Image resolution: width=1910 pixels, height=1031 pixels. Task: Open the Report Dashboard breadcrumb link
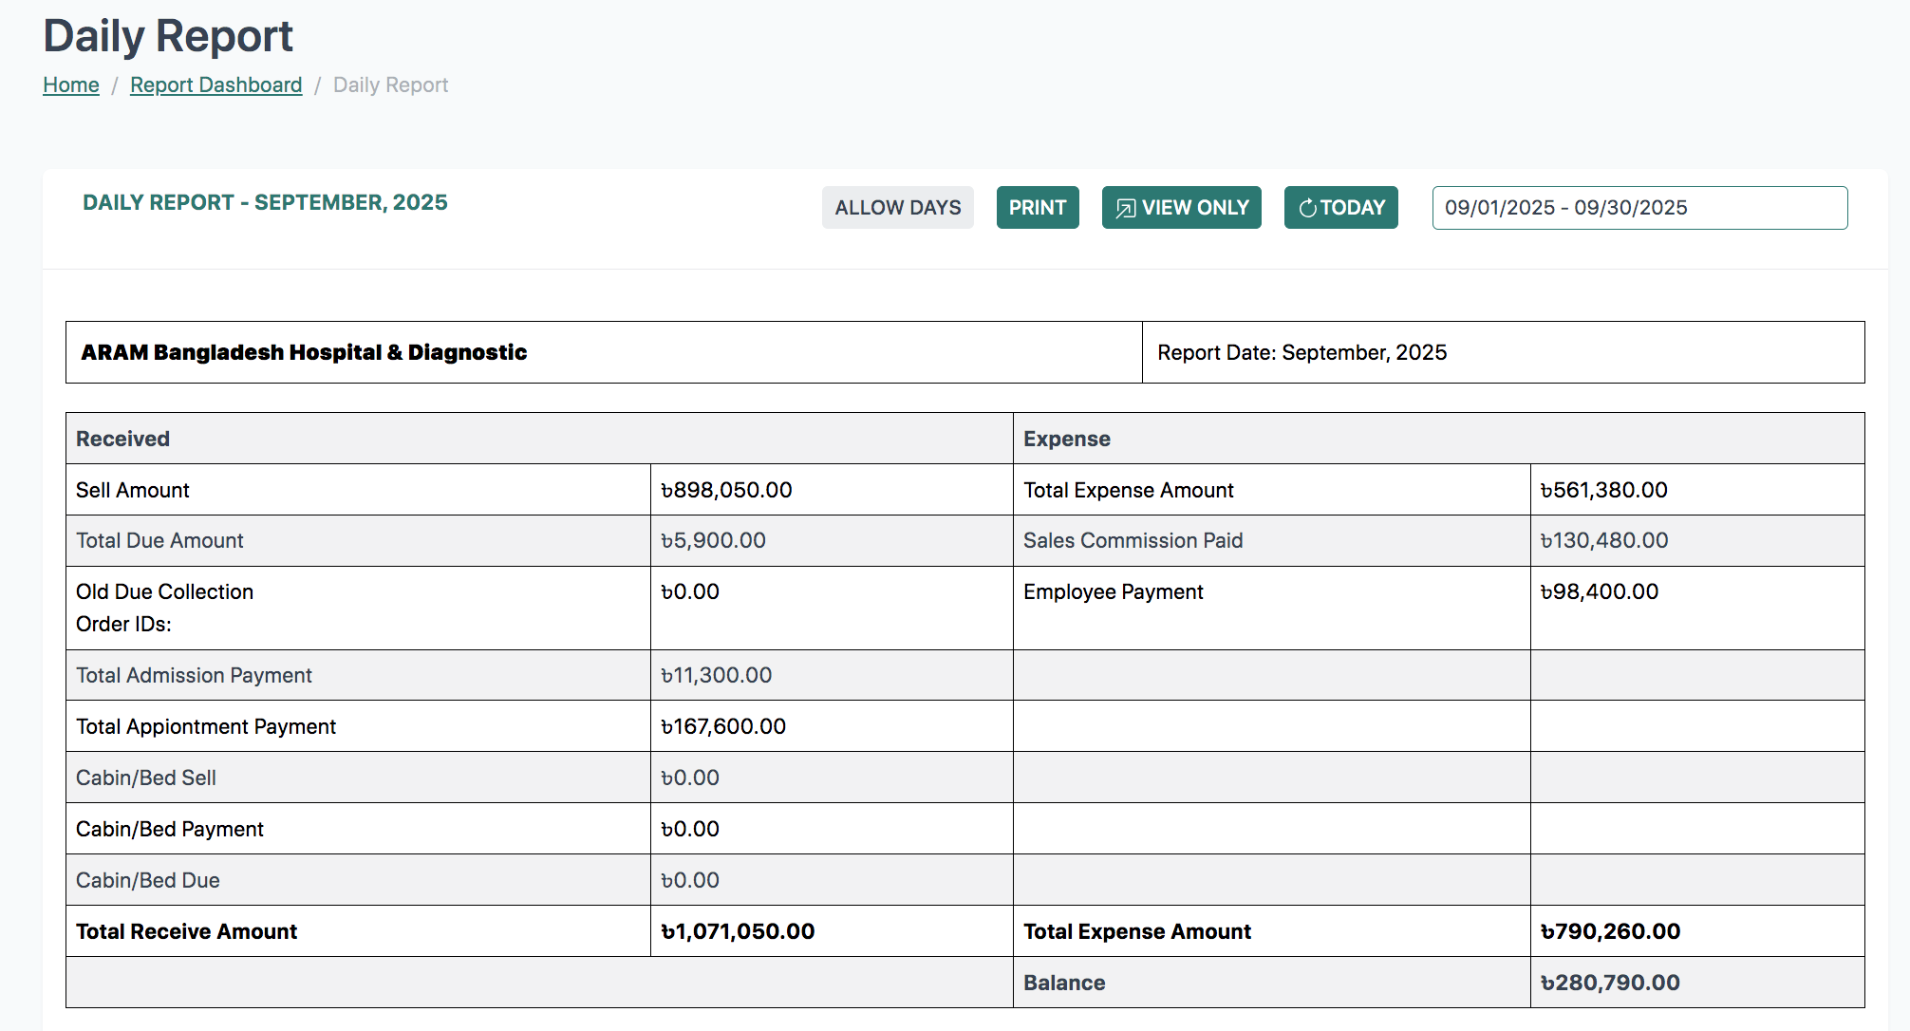(x=215, y=85)
